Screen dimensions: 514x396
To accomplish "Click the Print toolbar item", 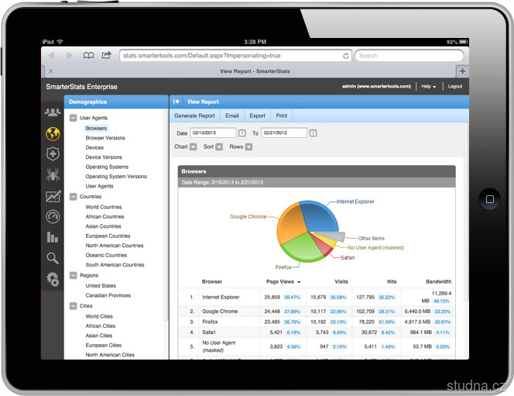I will (281, 115).
